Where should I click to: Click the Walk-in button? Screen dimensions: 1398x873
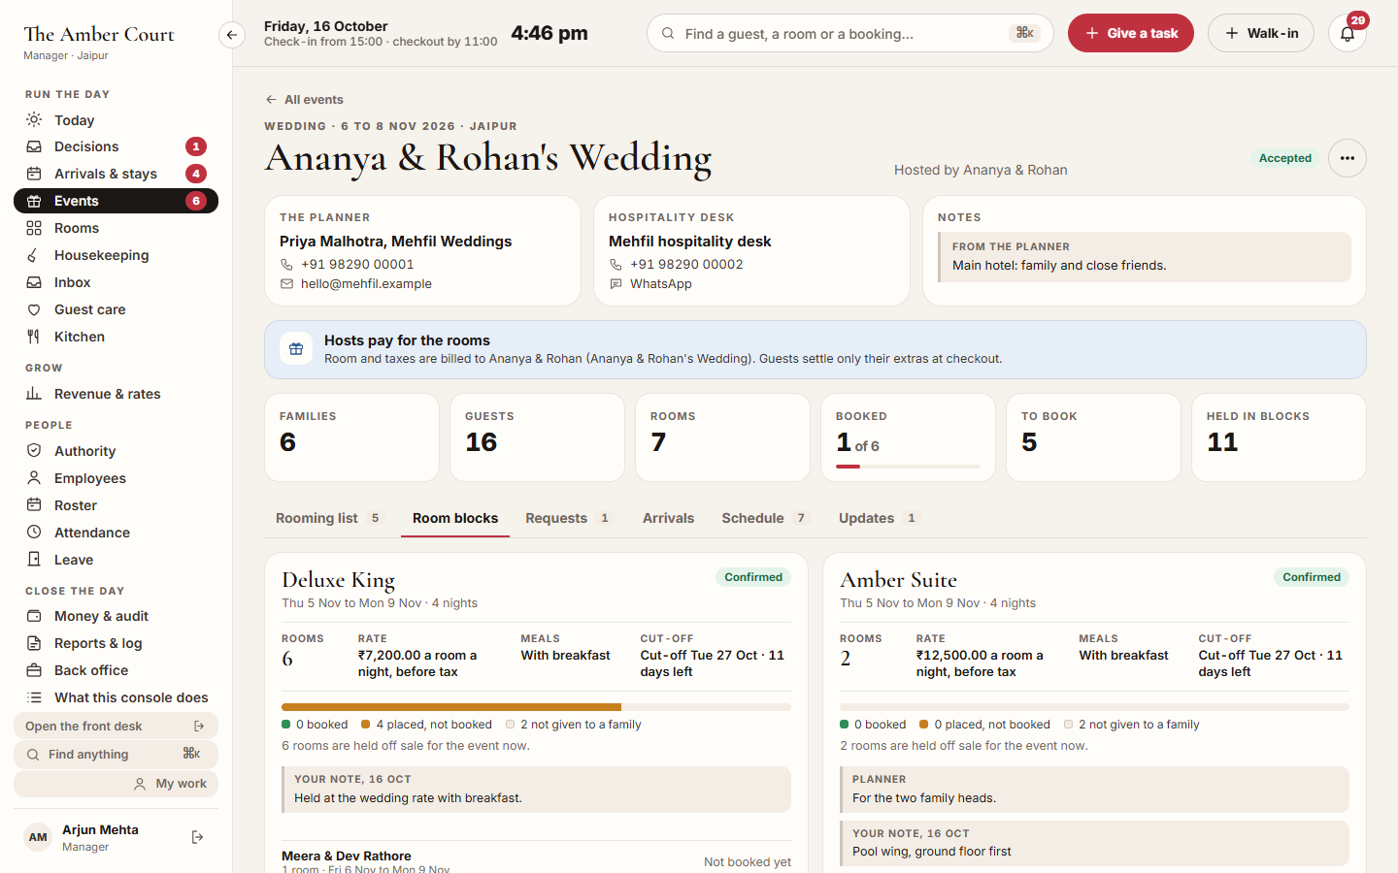[x=1261, y=33]
